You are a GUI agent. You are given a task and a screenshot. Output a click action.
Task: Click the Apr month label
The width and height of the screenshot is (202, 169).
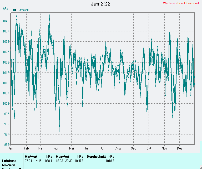56,148
